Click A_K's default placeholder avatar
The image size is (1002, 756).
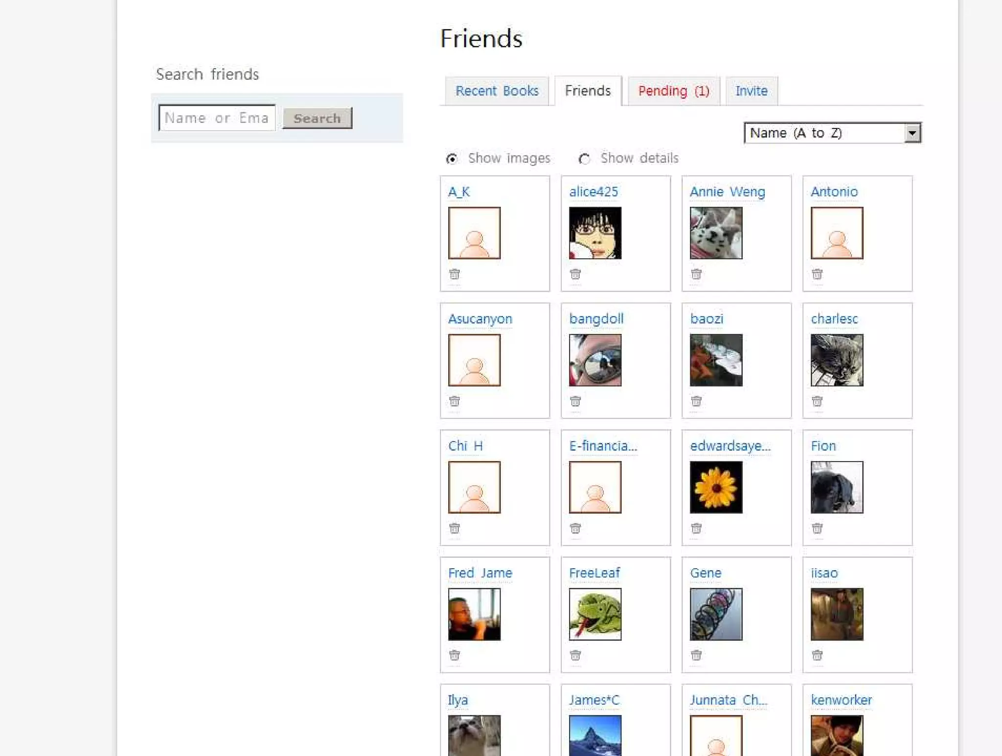[x=474, y=233]
